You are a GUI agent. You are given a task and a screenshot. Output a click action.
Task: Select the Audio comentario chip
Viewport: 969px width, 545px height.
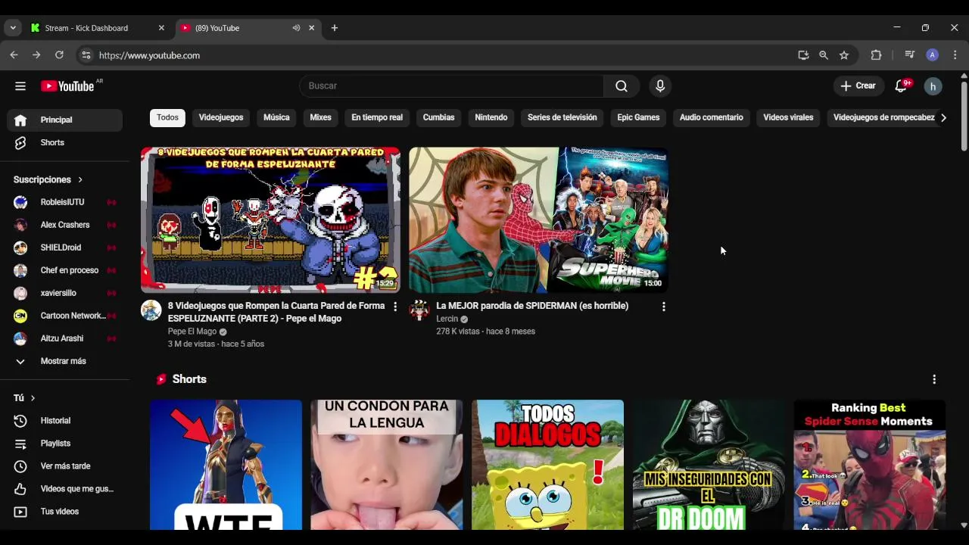(x=711, y=117)
